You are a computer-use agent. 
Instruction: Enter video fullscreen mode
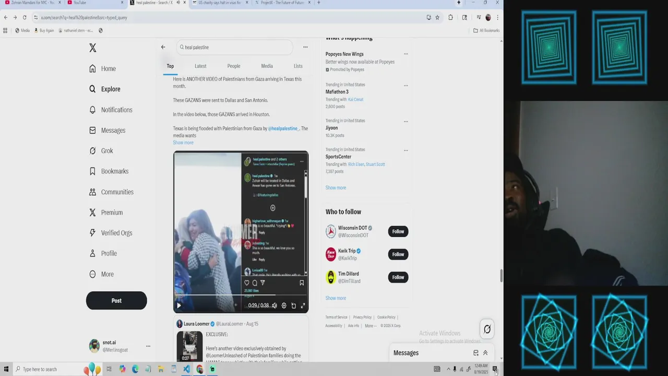coord(303,305)
